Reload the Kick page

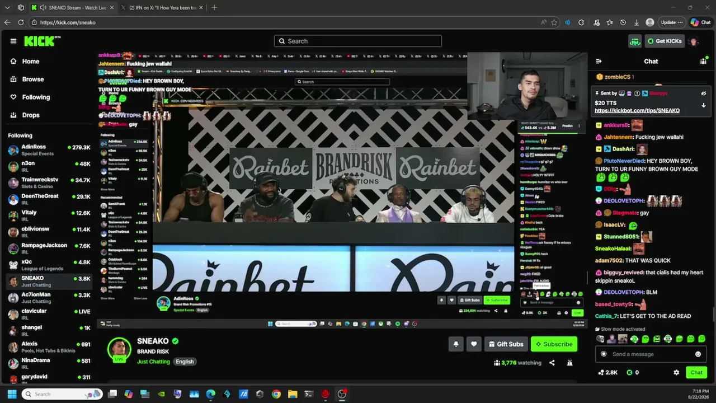click(x=21, y=22)
